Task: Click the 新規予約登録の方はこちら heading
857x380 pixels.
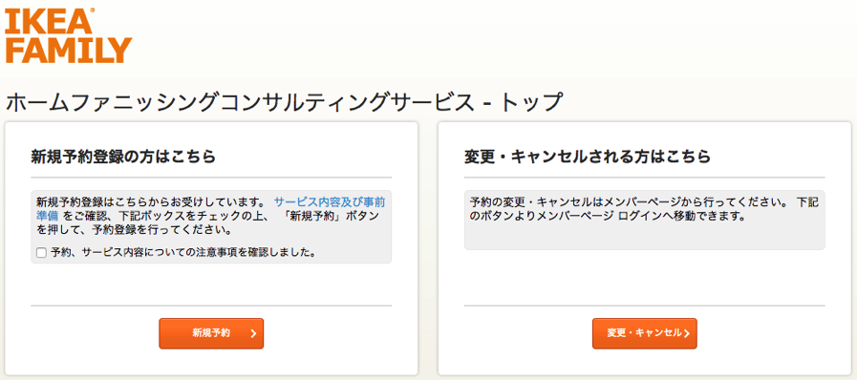Action: (123, 158)
